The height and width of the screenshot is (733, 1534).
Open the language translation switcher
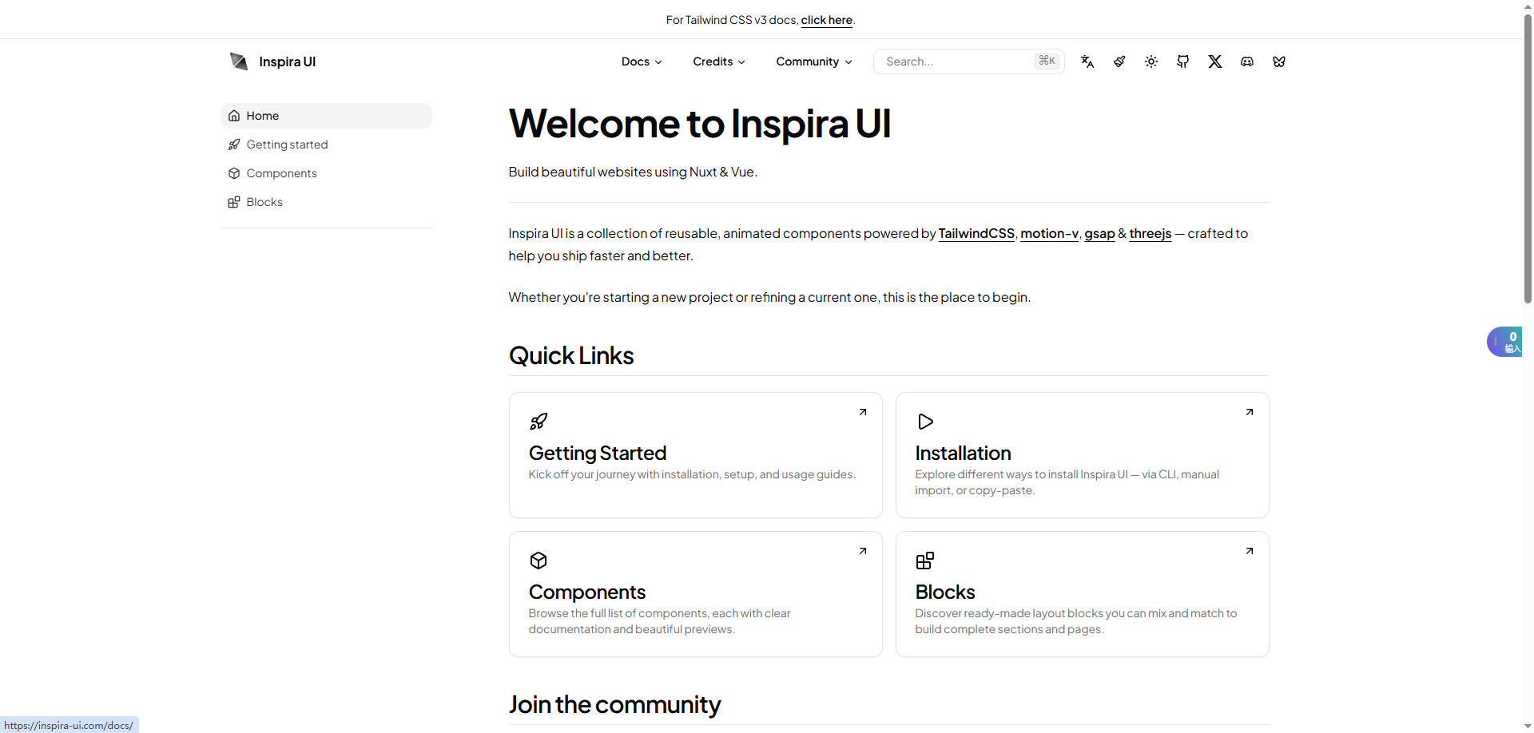[x=1087, y=61]
